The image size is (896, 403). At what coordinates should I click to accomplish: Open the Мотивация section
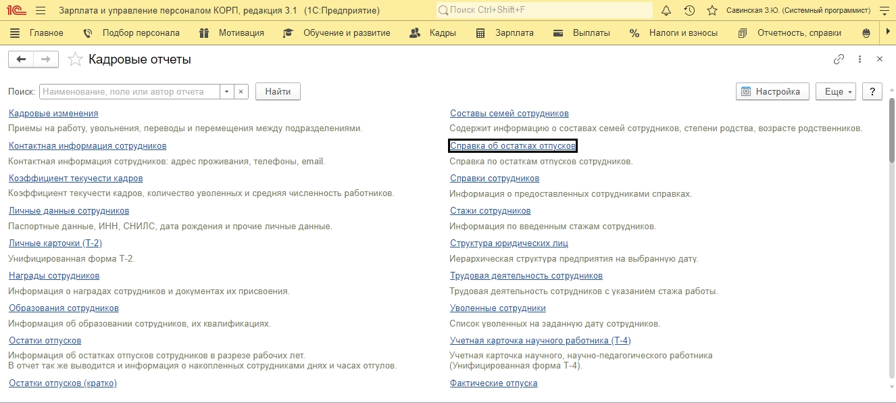232,32
